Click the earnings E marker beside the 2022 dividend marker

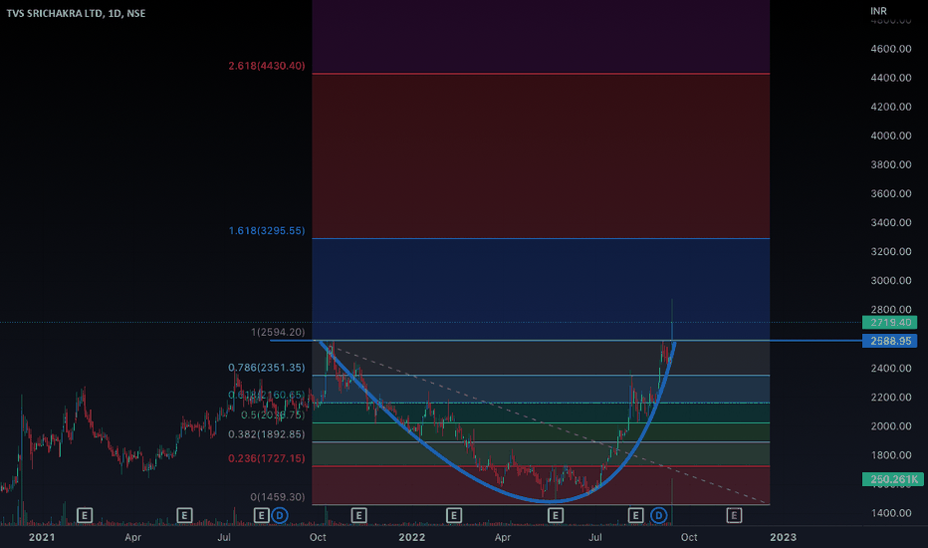635,515
